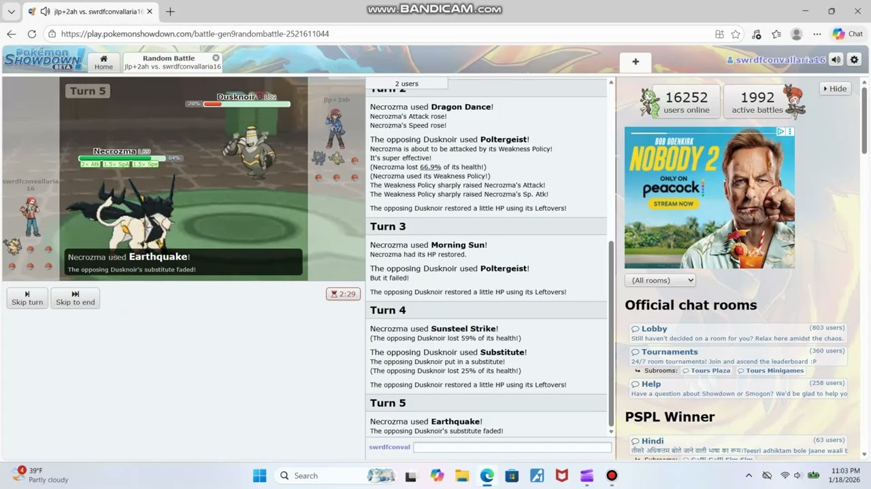Click the jlp+2ah opponent trainer avatar
The image size is (871, 489).
click(335, 129)
